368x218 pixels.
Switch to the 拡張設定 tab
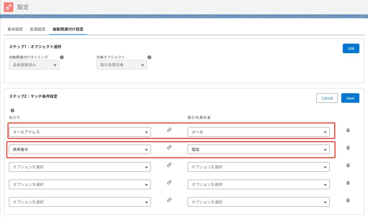[x=38, y=29]
